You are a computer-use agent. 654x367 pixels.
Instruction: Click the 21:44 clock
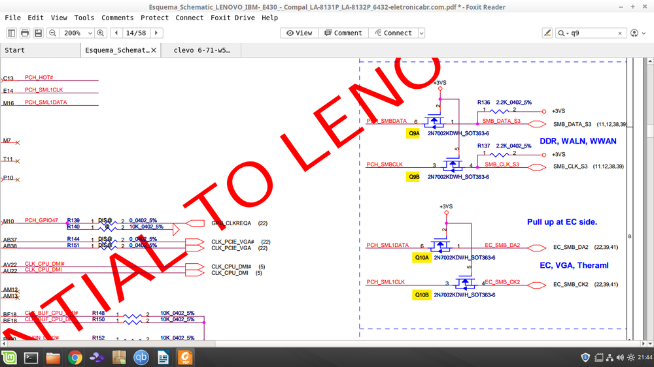point(645,357)
